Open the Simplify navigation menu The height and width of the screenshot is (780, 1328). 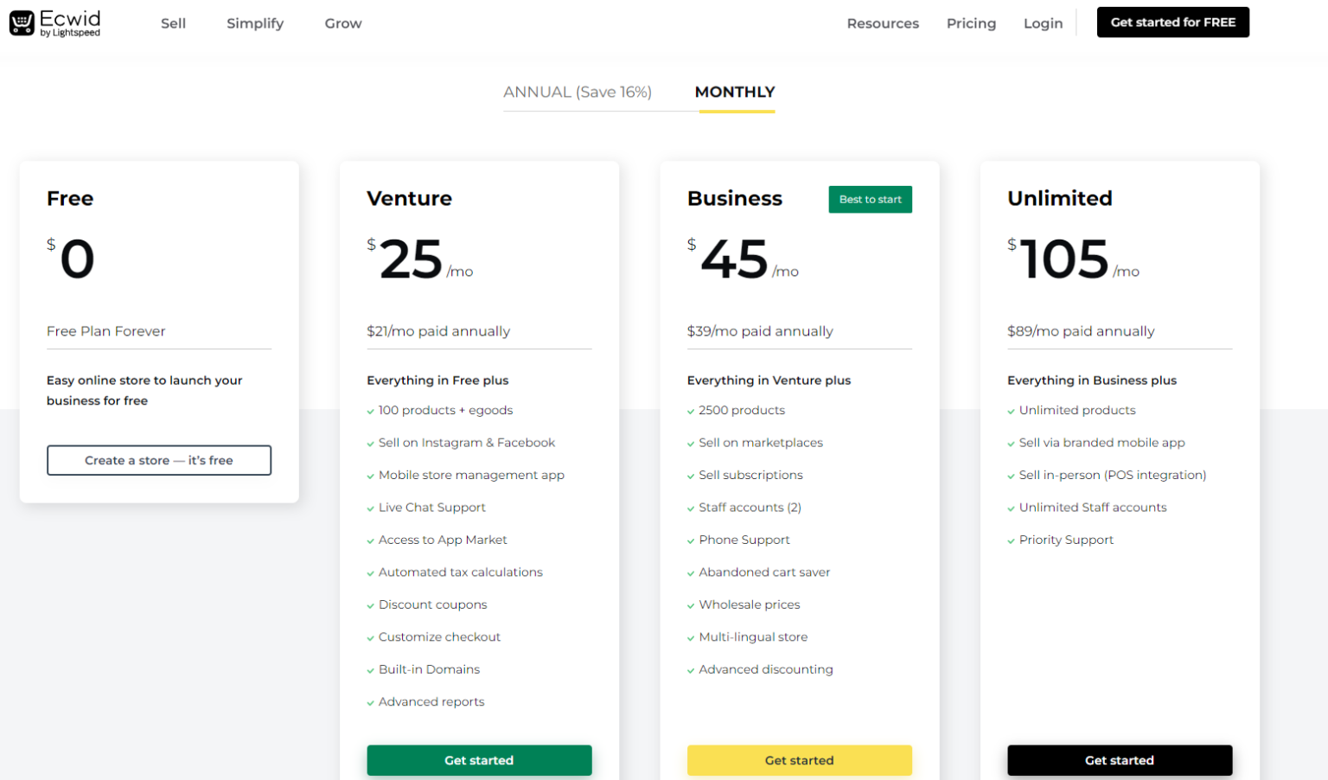point(254,23)
